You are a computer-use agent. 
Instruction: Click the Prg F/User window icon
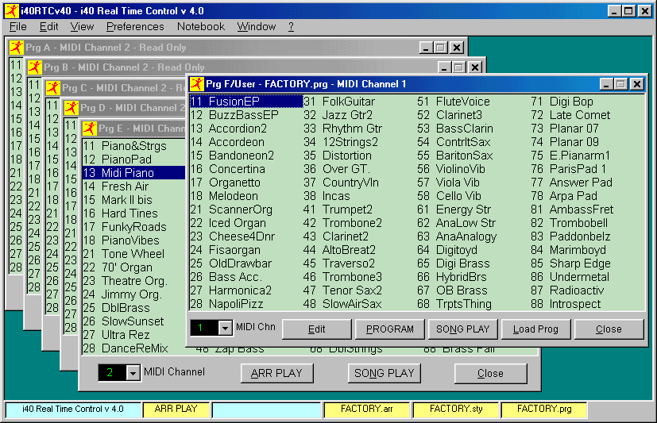click(x=196, y=83)
